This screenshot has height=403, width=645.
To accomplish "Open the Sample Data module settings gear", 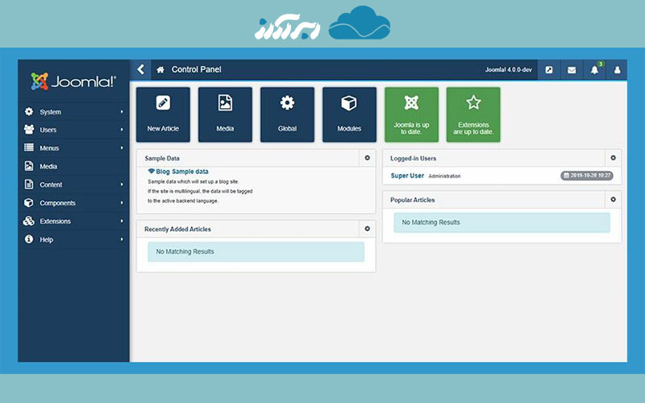I will [368, 158].
